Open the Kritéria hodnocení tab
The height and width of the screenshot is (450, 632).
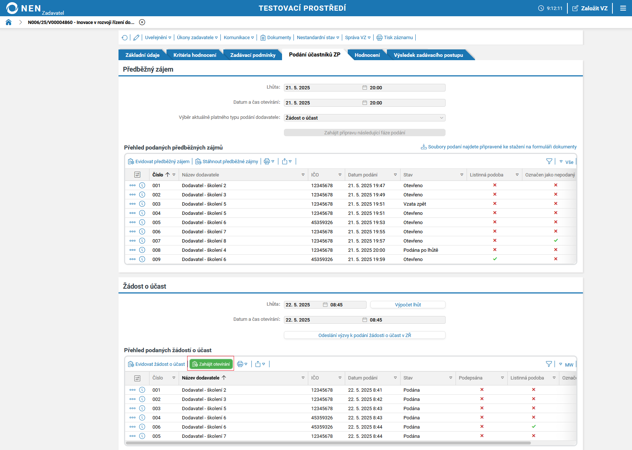(195, 55)
